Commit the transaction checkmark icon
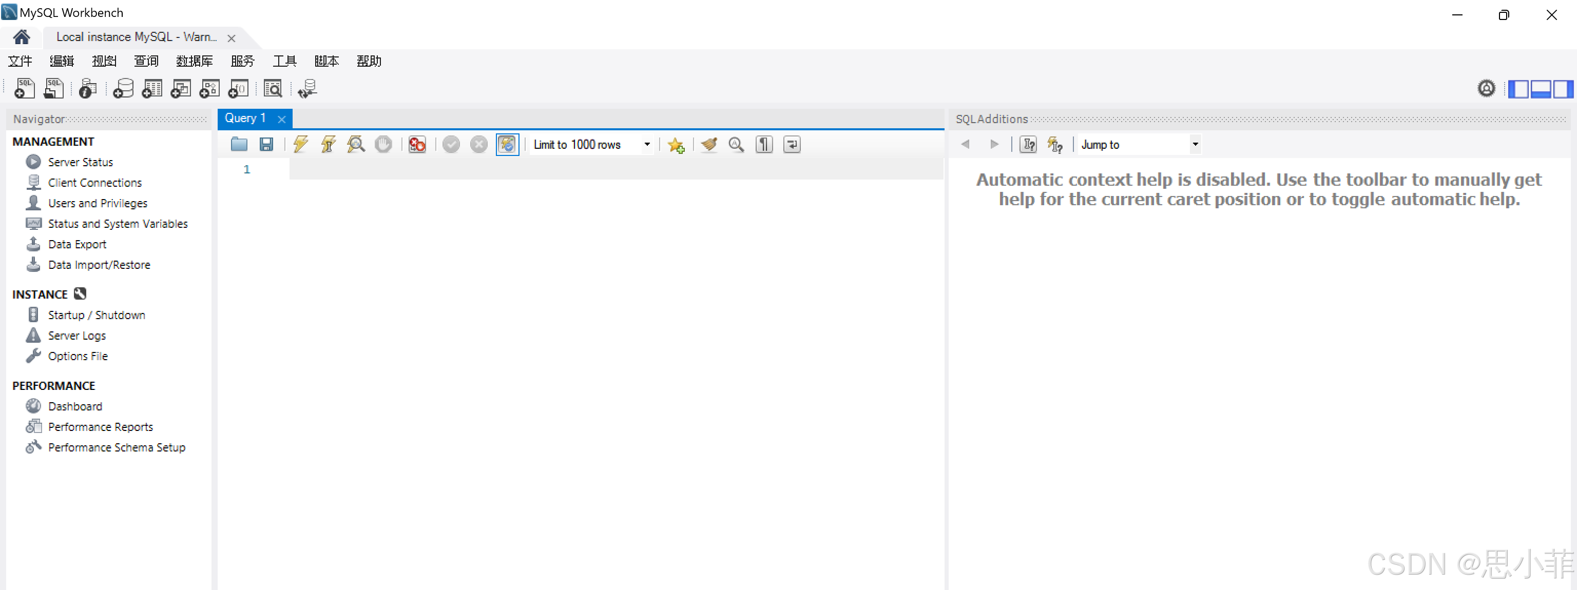Screen dimensions: 1577x590 451,145
